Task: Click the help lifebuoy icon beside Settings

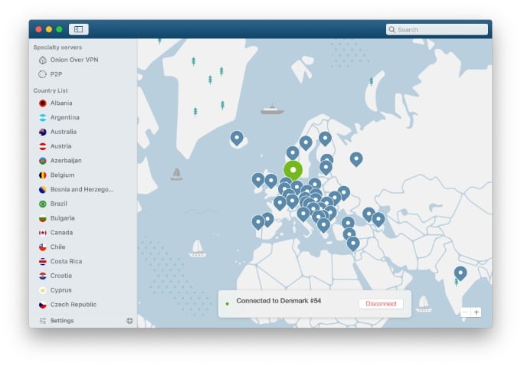Action: click(129, 321)
